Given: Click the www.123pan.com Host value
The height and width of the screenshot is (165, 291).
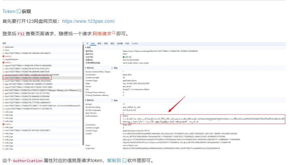Looking at the screenshot, I should [130, 145].
